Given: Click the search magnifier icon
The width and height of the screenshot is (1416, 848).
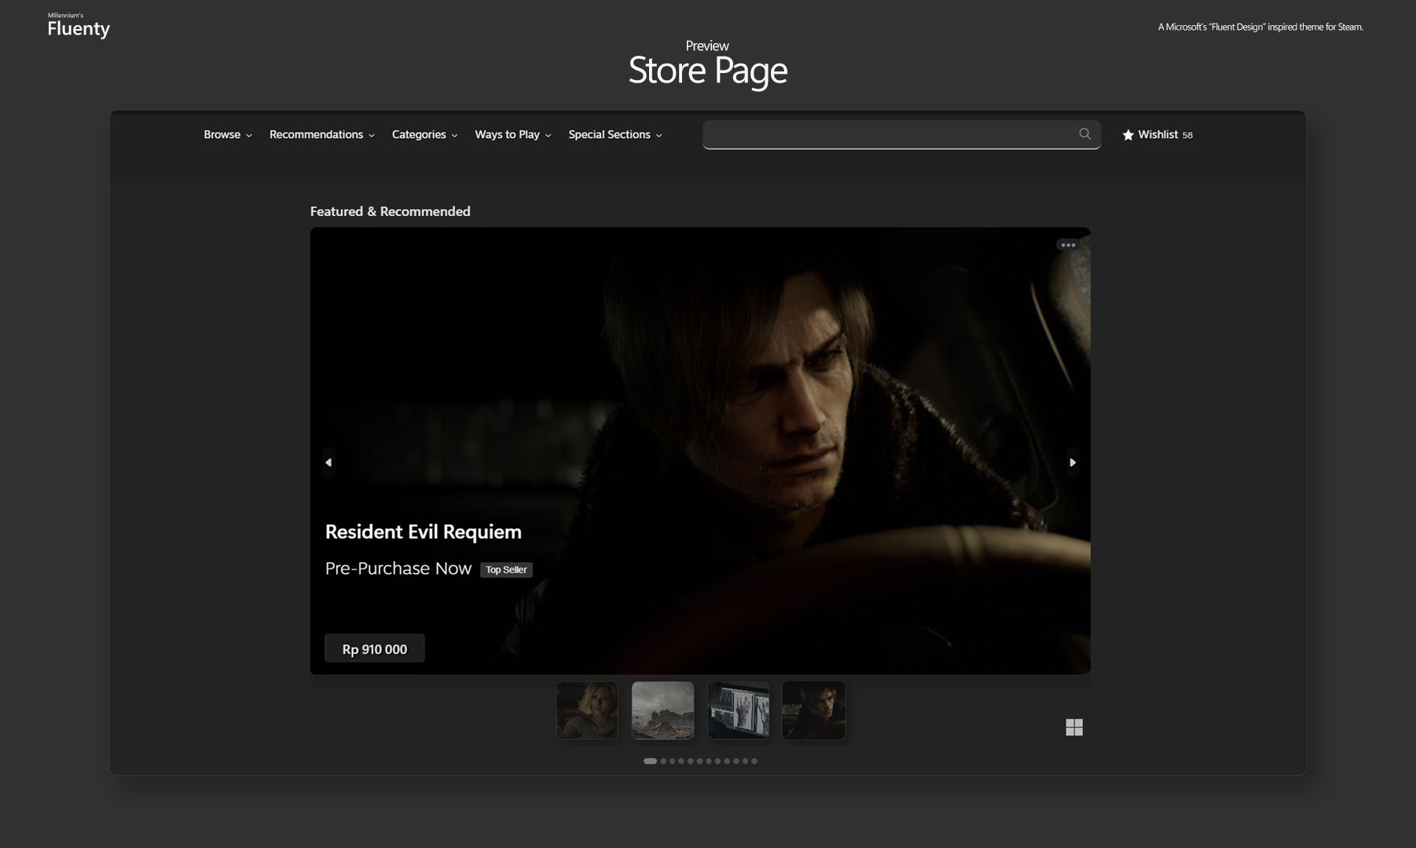Looking at the screenshot, I should coord(1085,134).
